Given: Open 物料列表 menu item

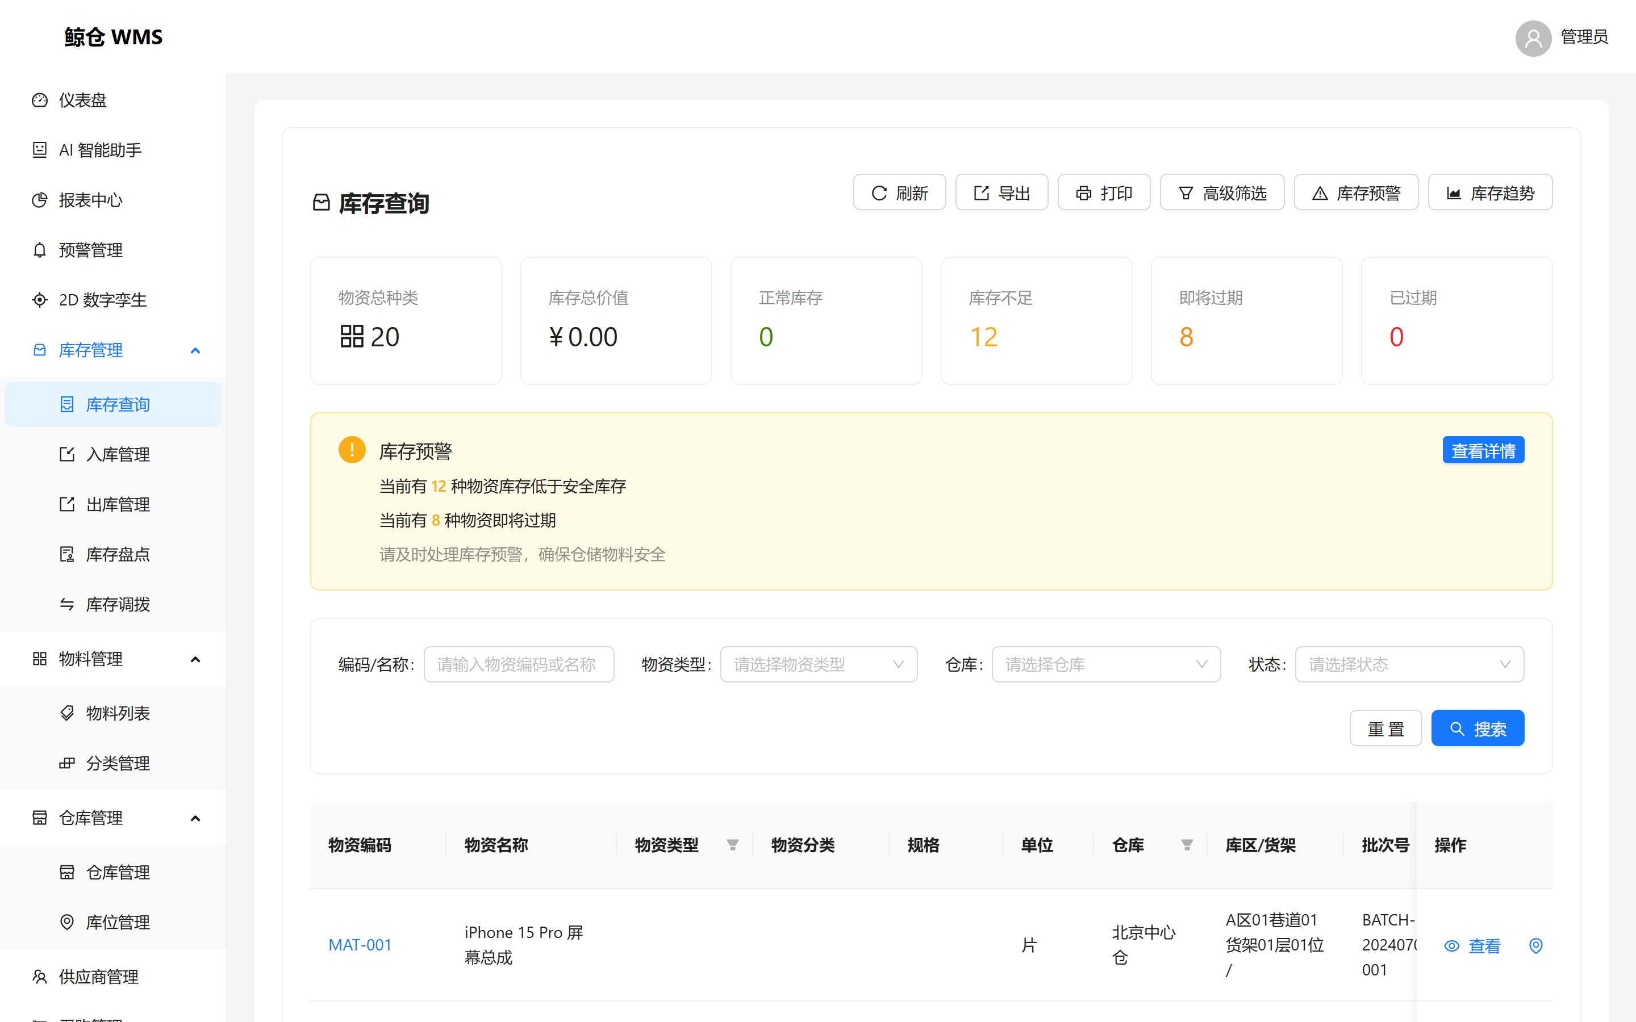Looking at the screenshot, I should 113,713.
